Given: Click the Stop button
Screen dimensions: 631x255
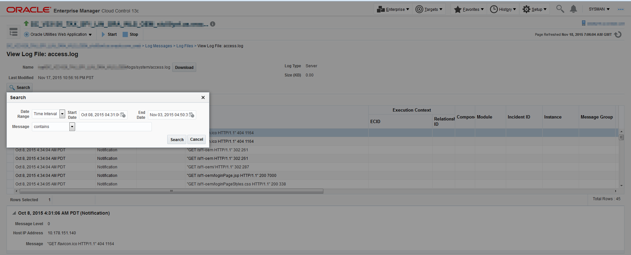Looking at the screenshot, I should (130, 34).
